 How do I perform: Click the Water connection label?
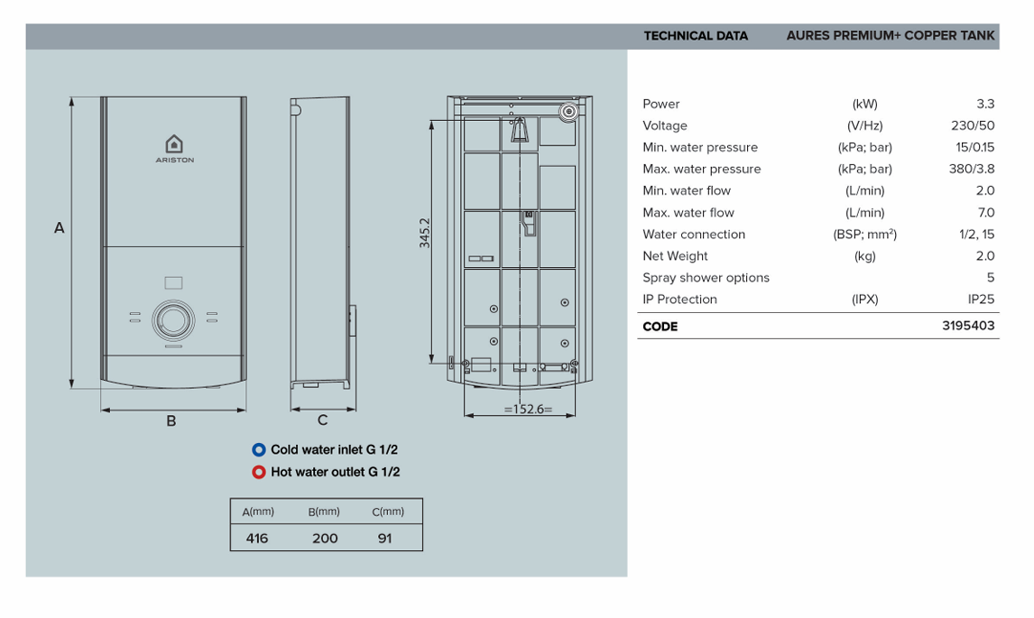pos(694,235)
